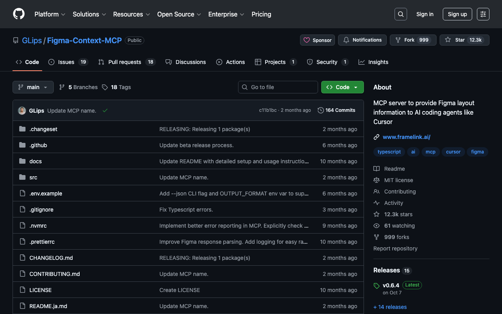Switch to the Issues tab

tap(66, 62)
